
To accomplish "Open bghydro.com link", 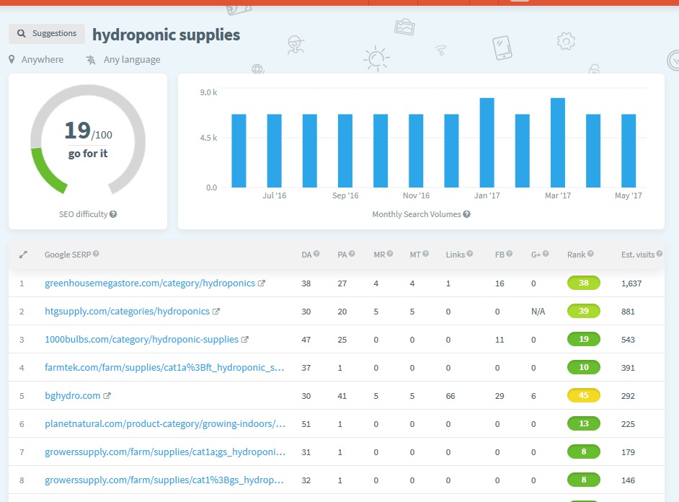I will (x=72, y=396).
